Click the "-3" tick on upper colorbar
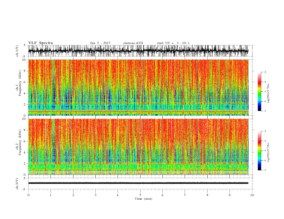The height and width of the screenshot is (219, 284). pos(264,72)
